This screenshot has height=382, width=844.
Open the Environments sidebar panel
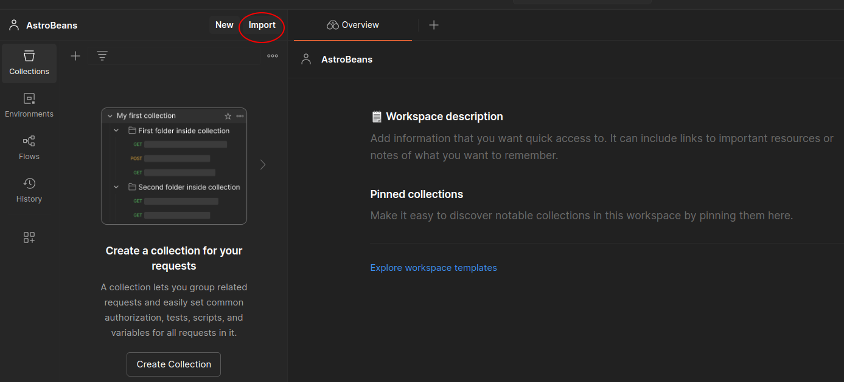pos(29,105)
